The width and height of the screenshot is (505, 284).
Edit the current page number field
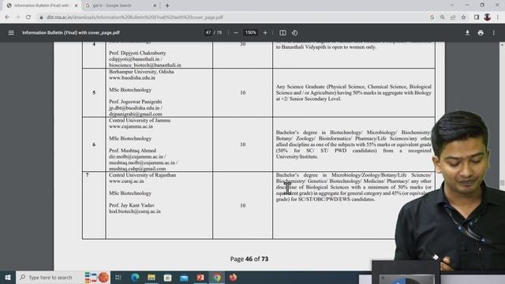[208, 32]
